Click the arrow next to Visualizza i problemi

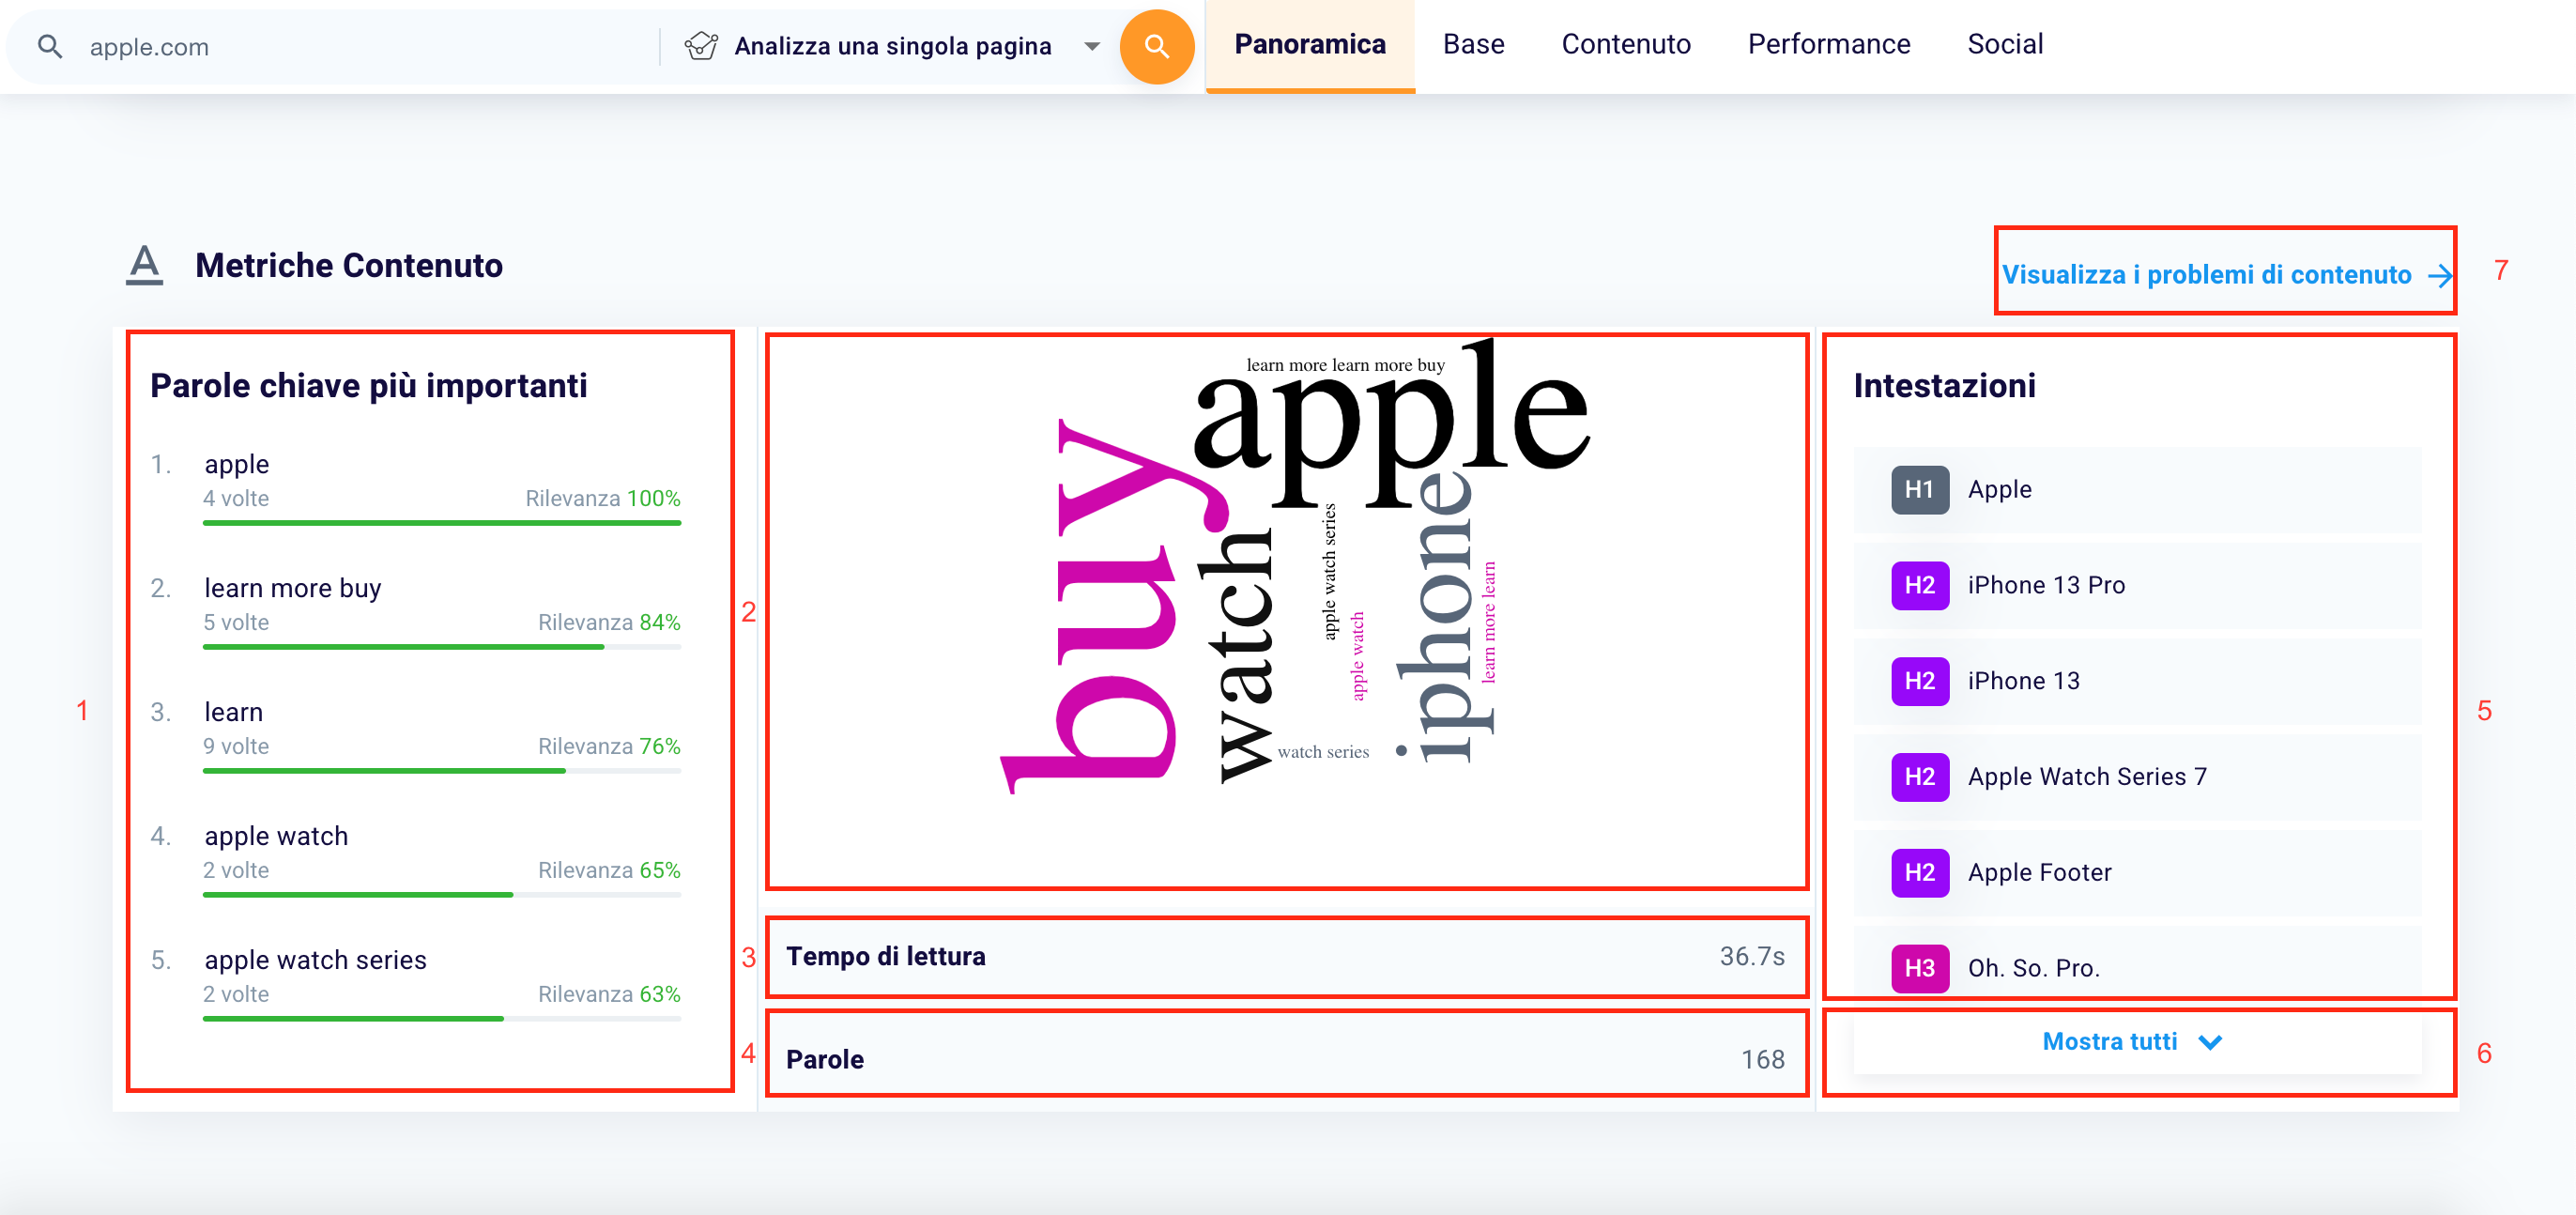tap(2440, 275)
